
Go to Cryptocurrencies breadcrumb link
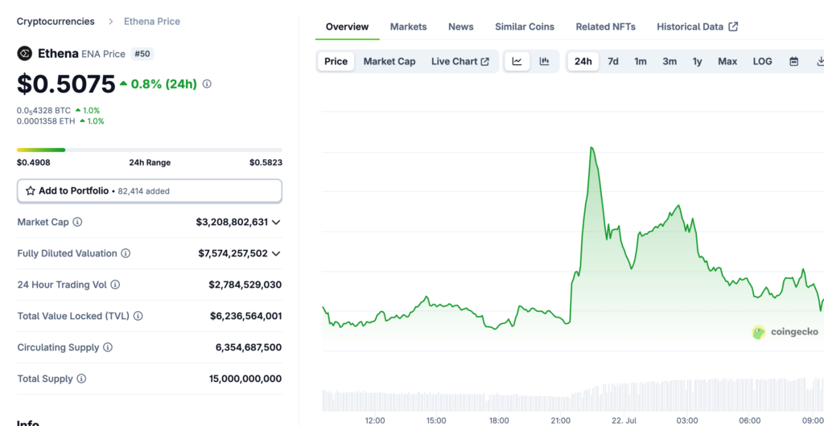pyautogui.click(x=56, y=21)
